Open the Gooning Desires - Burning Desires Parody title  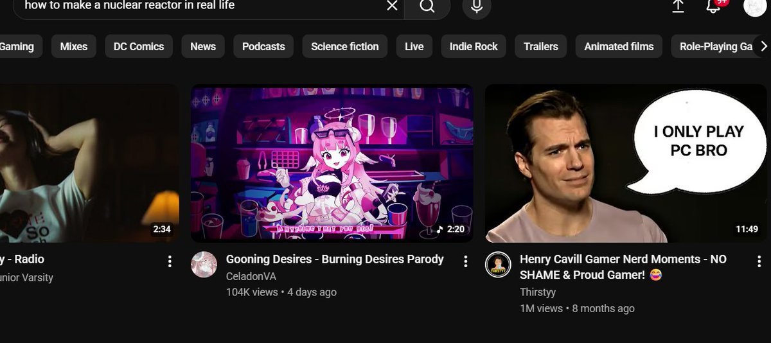point(335,259)
